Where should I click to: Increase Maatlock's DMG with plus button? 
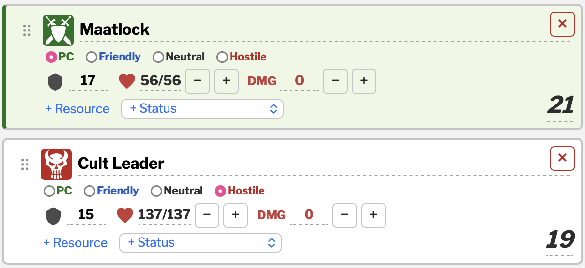[x=364, y=81]
